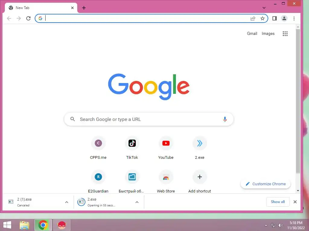Image resolution: width=309 pixels, height=231 pixels.
Task: Click the magnifier icon in the search box
Action: (72, 119)
